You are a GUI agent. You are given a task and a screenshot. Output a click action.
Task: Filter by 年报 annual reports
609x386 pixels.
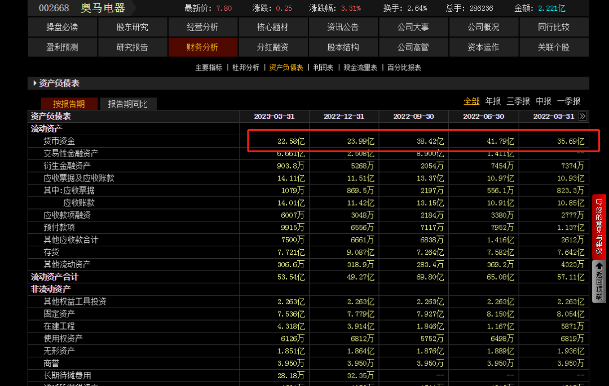[493, 101]
